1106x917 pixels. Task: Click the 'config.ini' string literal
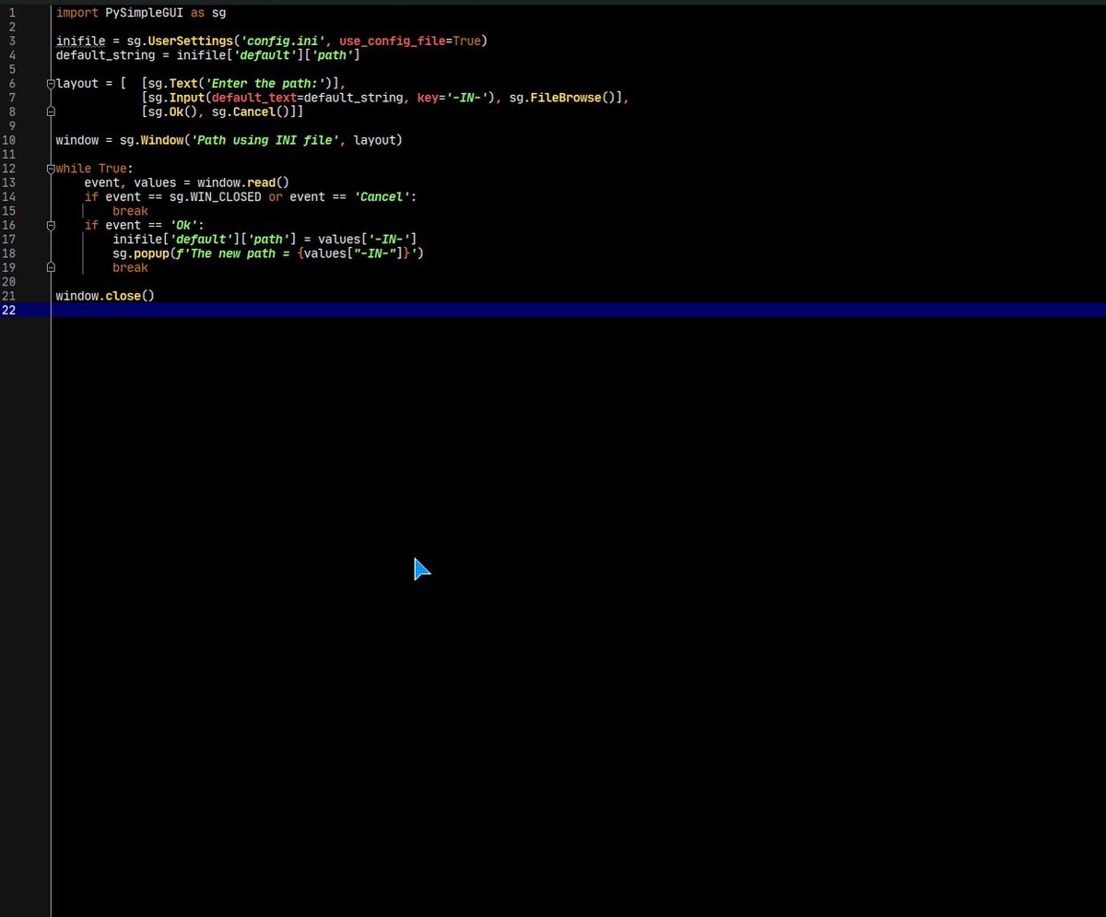click(282, 41)
